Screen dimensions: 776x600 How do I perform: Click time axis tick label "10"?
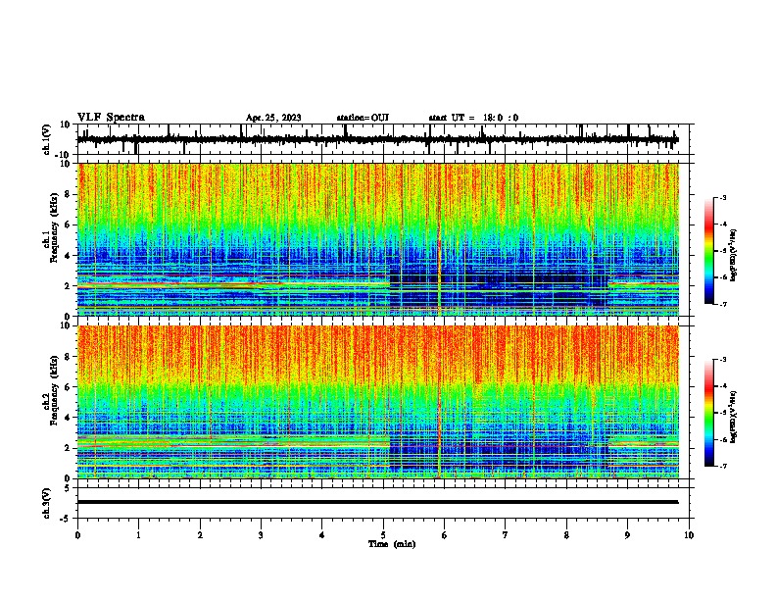(x=689, y=535)
